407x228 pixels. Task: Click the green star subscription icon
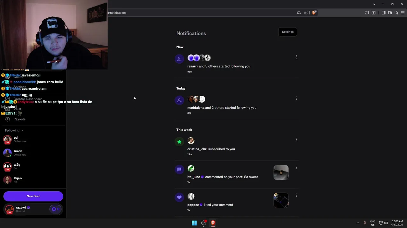point(179,142)
